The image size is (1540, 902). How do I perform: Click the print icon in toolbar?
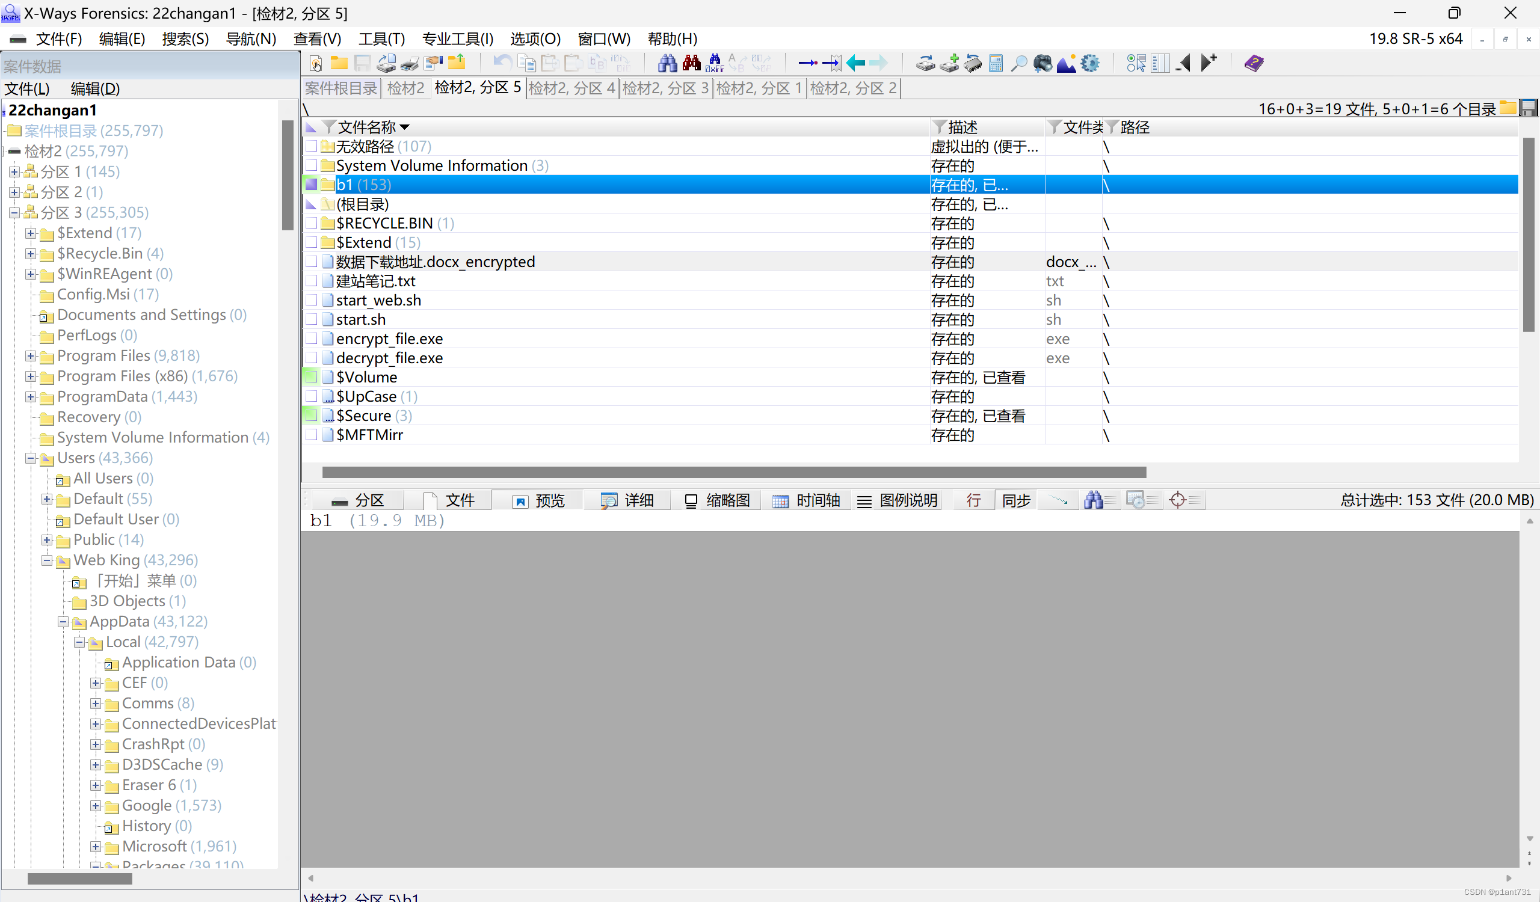pyautogui.click(x=410, y=63)
